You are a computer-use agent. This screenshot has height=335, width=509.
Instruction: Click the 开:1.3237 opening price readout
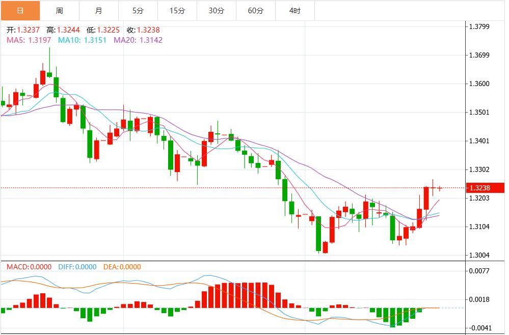[23, 30]
